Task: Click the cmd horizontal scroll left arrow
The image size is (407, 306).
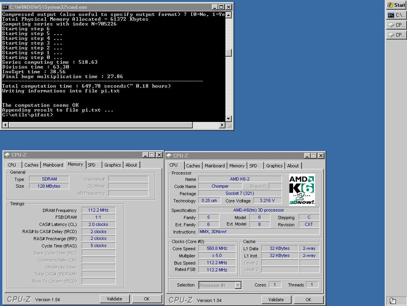Action: click(5, 125)
